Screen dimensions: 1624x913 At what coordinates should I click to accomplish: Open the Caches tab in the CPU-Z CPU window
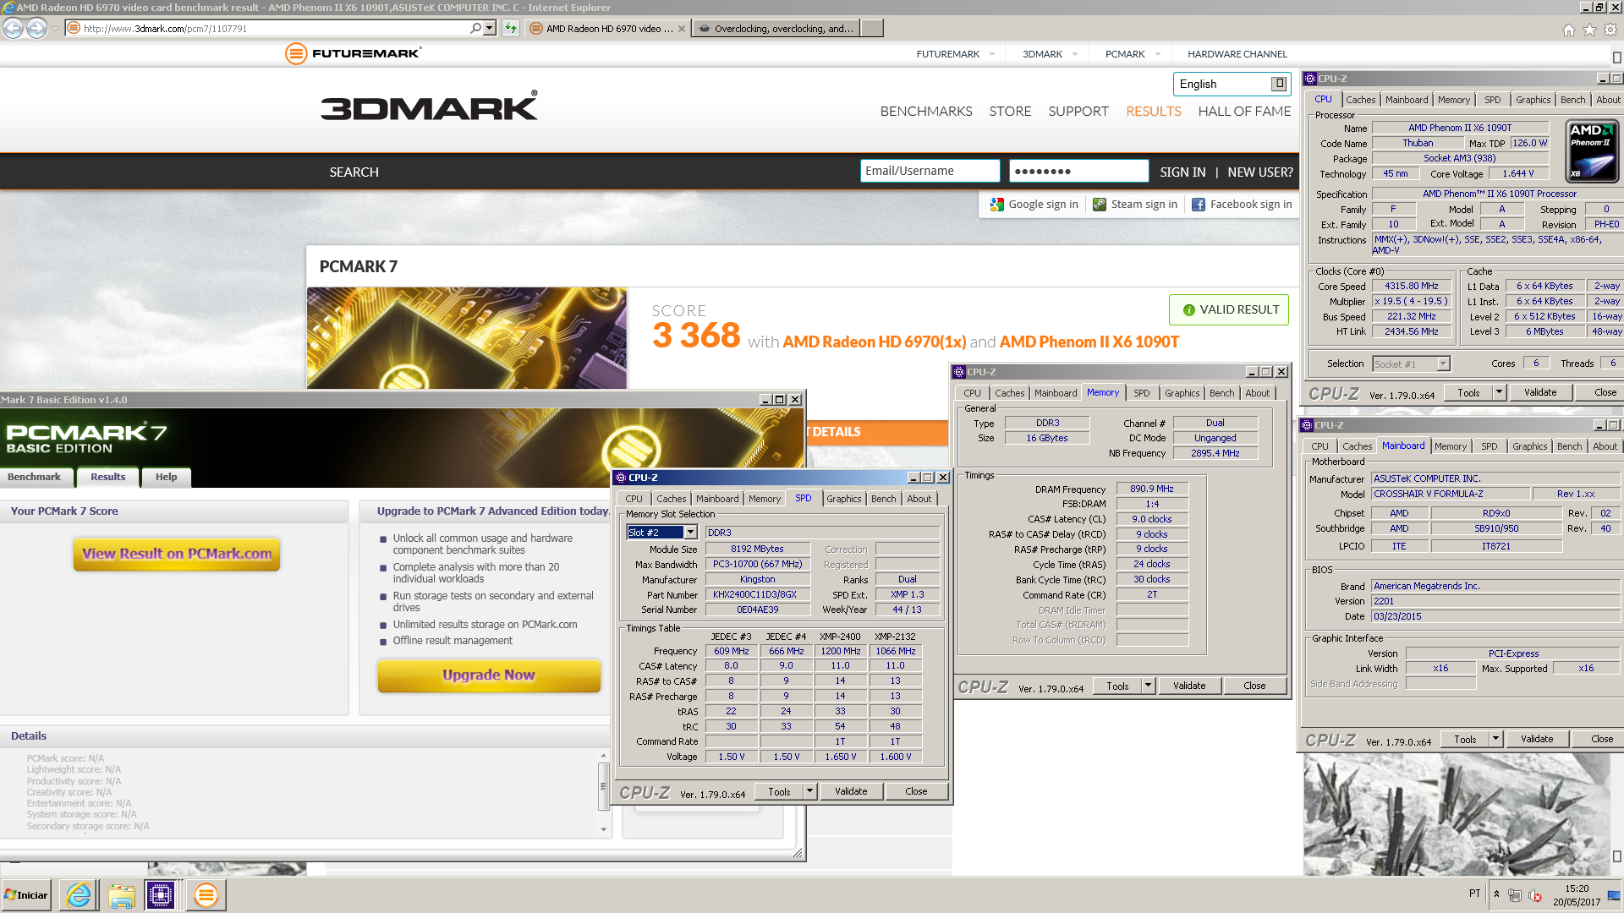point(1360,100)
